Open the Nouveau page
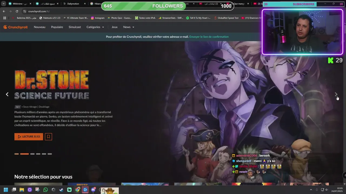 pyautogui.click(x=39, y=27)
